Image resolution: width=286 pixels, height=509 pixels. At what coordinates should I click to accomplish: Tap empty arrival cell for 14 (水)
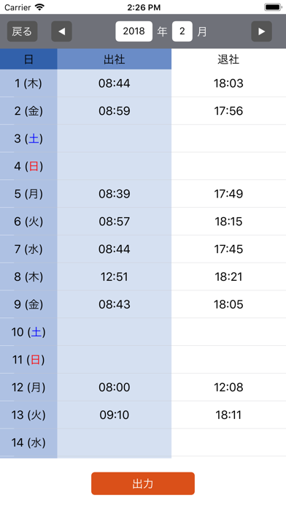point(115,442)
